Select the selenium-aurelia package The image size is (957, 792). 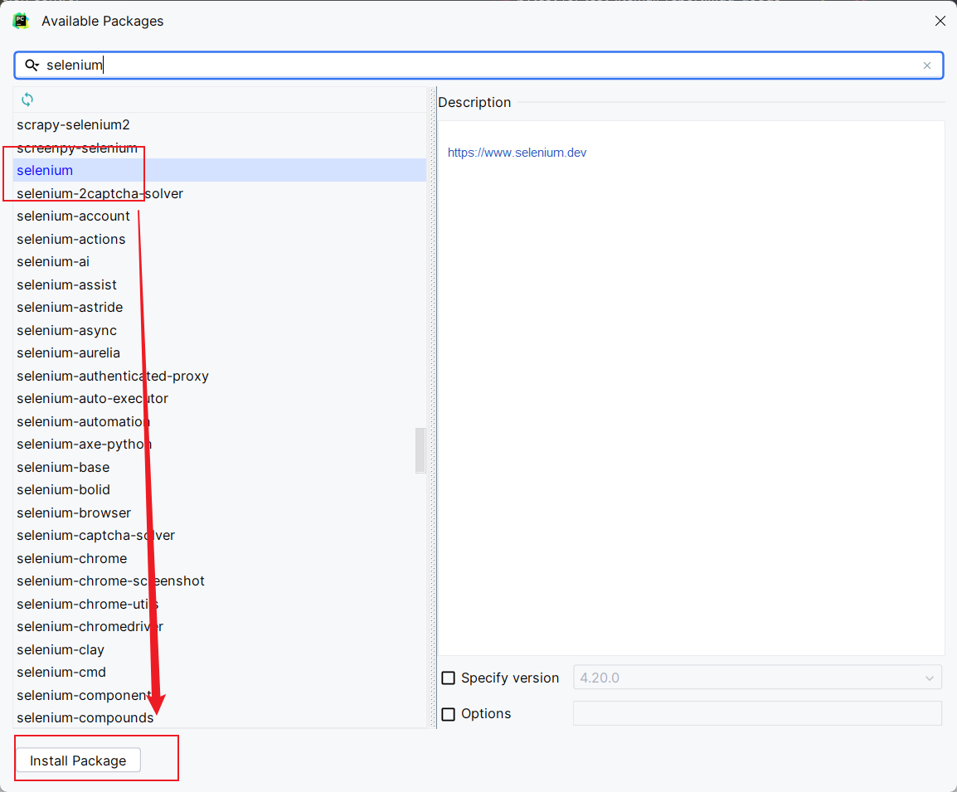pos(220,353)
